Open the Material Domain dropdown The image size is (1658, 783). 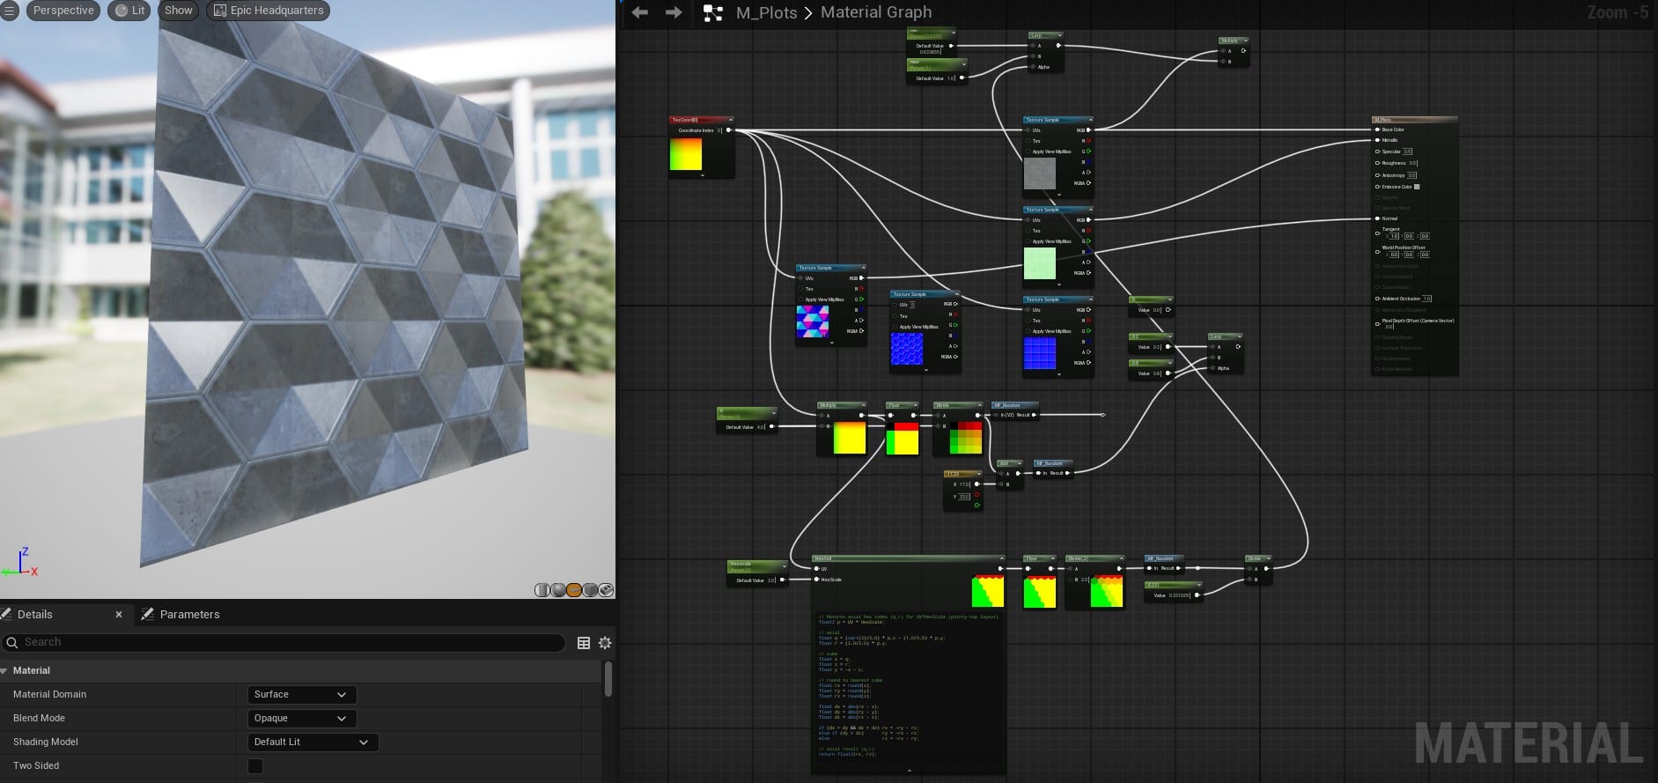click(301, 695)
